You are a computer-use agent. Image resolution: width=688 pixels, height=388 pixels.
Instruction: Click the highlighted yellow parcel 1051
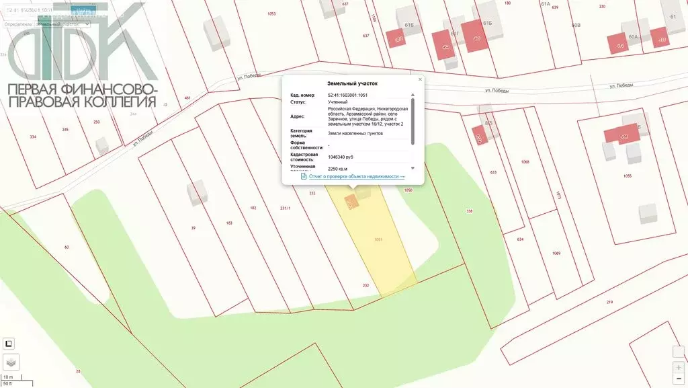coord(378,239)
